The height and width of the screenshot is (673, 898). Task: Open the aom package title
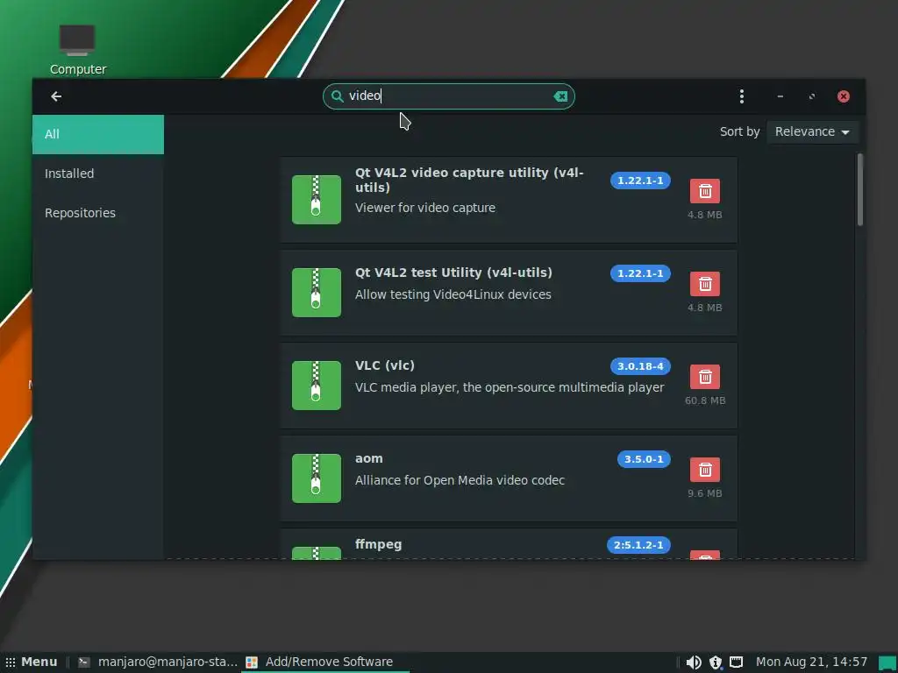pos(369,458)
